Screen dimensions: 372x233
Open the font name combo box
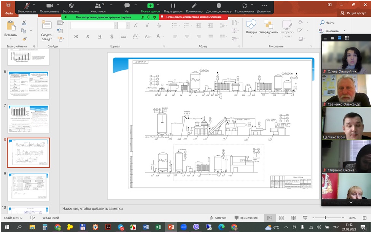93,25
